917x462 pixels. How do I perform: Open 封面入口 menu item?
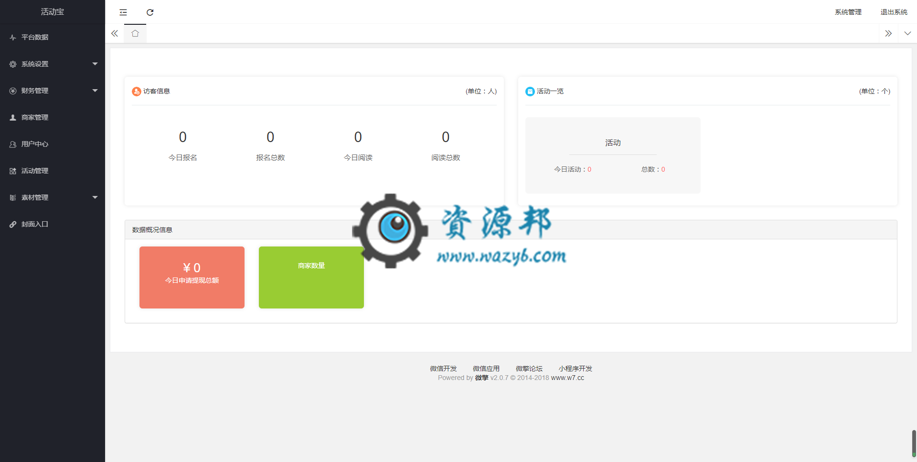[53, 224]
